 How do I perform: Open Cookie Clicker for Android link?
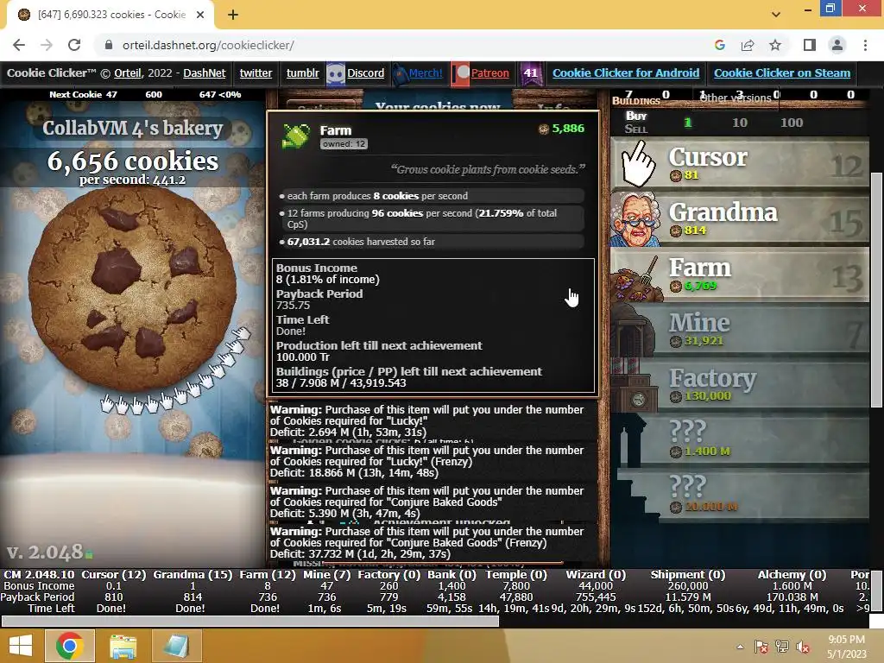click(x=626, y=73)
